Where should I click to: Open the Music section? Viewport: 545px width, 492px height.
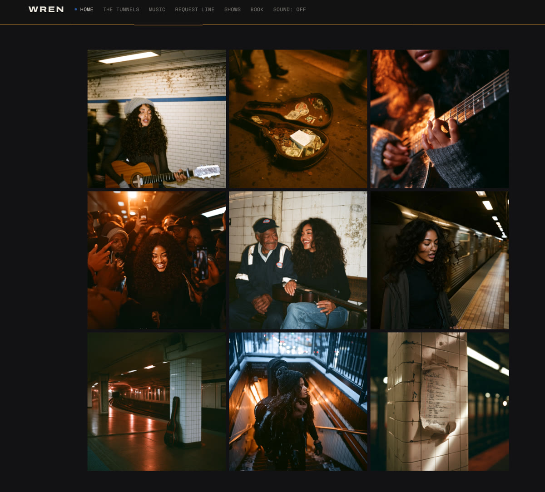157,10
